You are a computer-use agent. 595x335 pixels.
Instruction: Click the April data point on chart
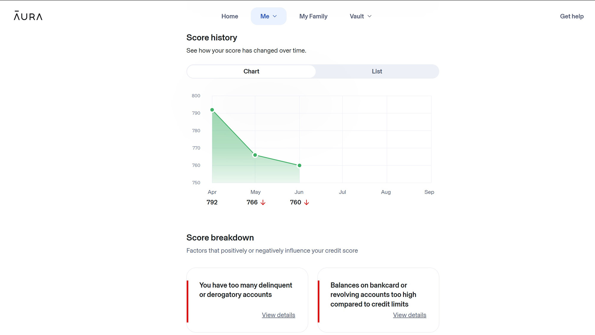coord(212,110)
